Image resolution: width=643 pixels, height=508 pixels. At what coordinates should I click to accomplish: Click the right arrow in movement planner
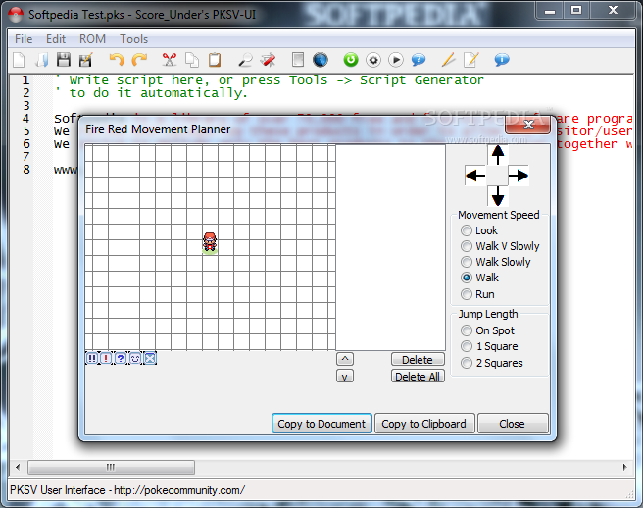(519, 176)
